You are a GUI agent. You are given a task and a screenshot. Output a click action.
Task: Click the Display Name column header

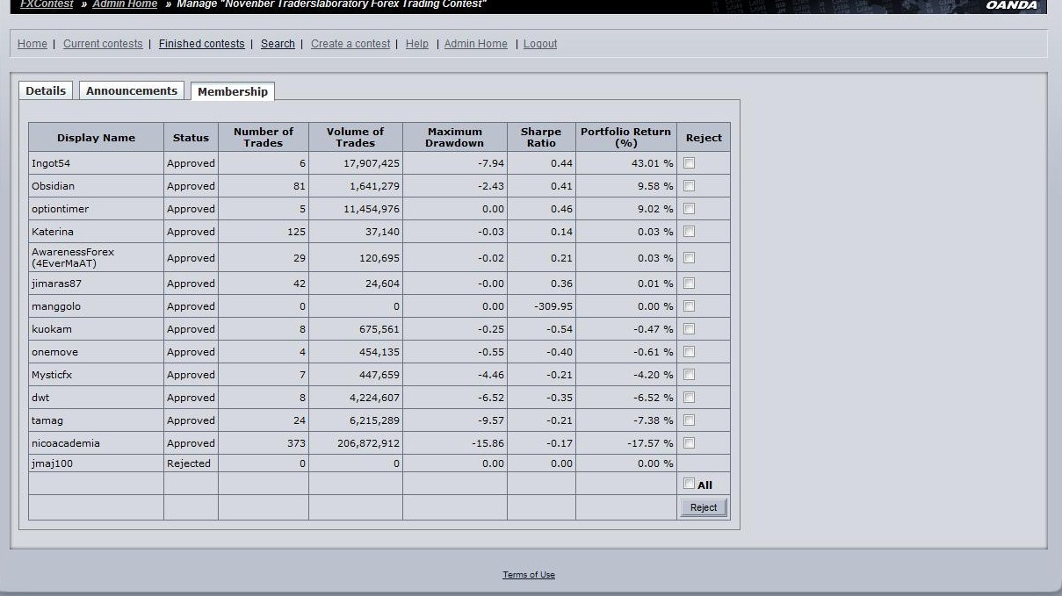96,138
